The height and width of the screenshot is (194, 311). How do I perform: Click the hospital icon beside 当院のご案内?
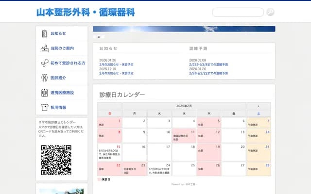pos(45,48)
